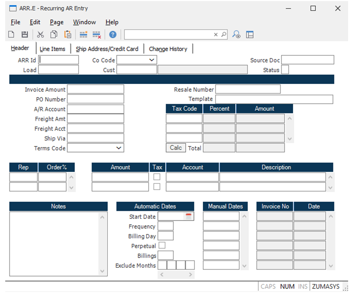Viewport: 353px width, 293px height.
Task: Click the Ship Via field
Action: [x=95, y=138]
